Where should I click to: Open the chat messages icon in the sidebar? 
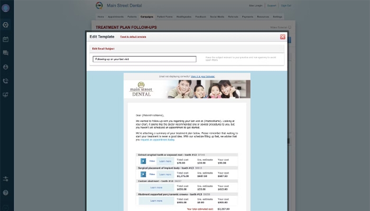[5, 53]
